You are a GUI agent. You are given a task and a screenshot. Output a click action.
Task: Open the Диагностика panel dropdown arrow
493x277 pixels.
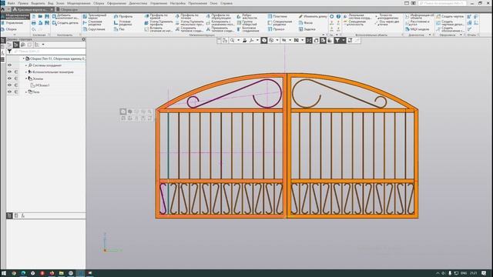[430, 35]
